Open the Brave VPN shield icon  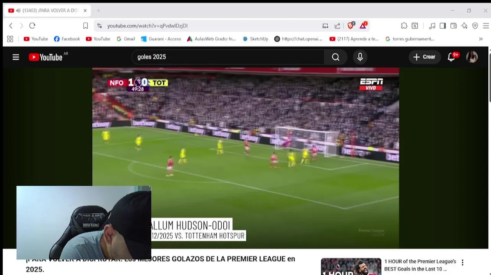475,26
